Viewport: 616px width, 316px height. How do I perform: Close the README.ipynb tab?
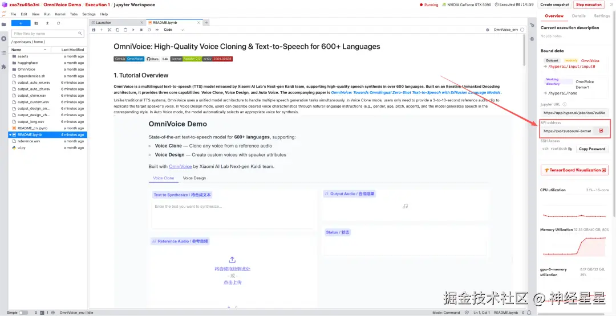(198, 23)
